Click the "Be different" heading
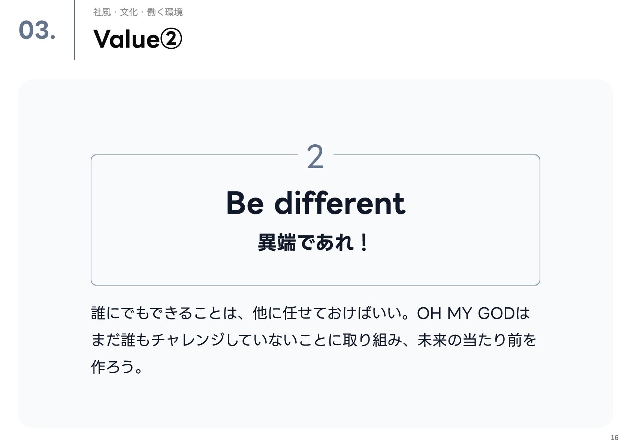The width and height of the screenshot is (631, 446). tap(315, 203)
